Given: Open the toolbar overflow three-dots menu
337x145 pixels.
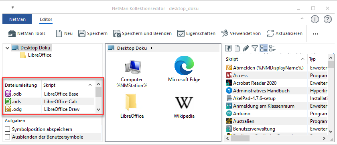Looking at the screenshot, I should 315,34.
